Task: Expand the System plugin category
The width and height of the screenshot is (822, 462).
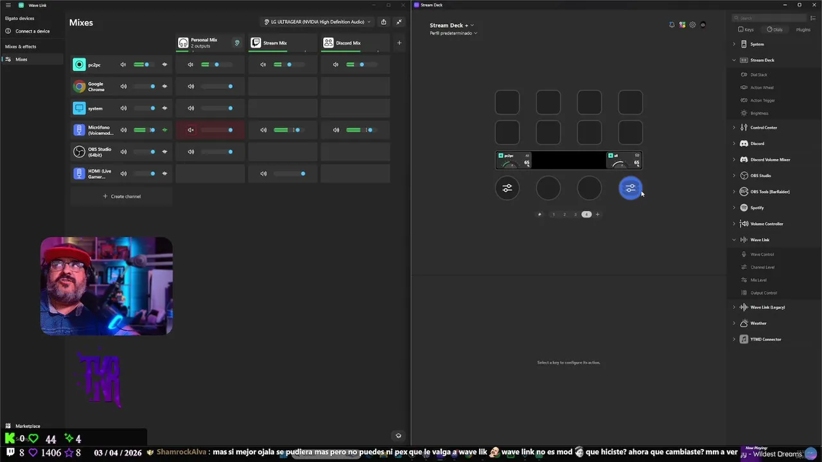Action: coord(734,44)
